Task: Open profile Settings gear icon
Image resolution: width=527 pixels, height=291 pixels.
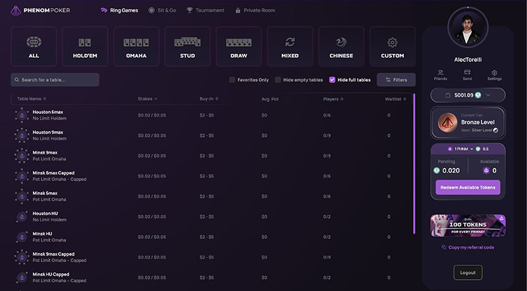Action: tap(494, 72)
